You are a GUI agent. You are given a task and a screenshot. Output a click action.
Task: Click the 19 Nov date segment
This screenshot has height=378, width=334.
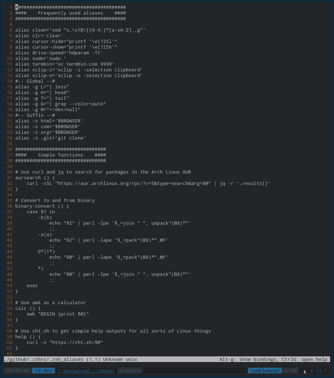[44, 371]
